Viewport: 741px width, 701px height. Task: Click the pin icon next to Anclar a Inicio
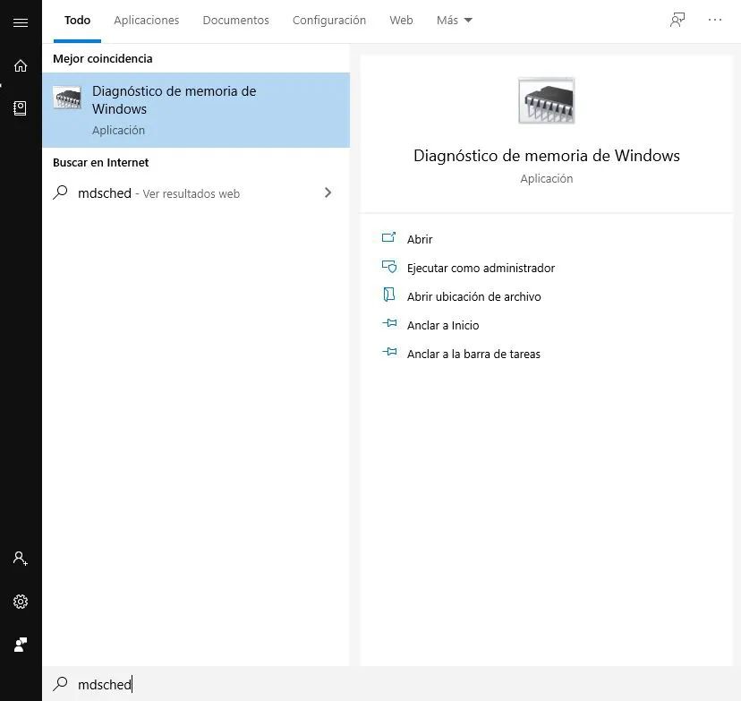pos(389,323)
